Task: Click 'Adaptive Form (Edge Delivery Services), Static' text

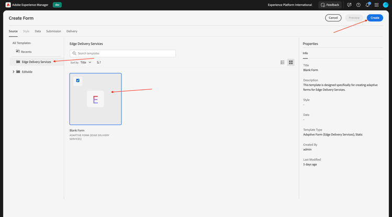Action: pyautogui.click(x=333, y=135)
